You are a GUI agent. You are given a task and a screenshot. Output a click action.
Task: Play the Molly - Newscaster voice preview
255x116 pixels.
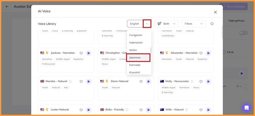(x=208, y=82)
